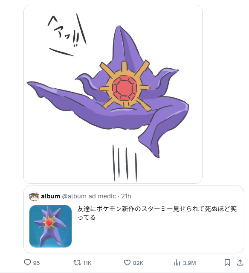Screen dimensions: 249x273
Task: Click the @album_ad_medic handle
Action: coord(89,196)
